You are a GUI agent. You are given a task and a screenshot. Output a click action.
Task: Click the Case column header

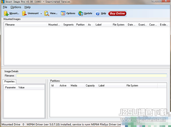click(x=153, y=25)
